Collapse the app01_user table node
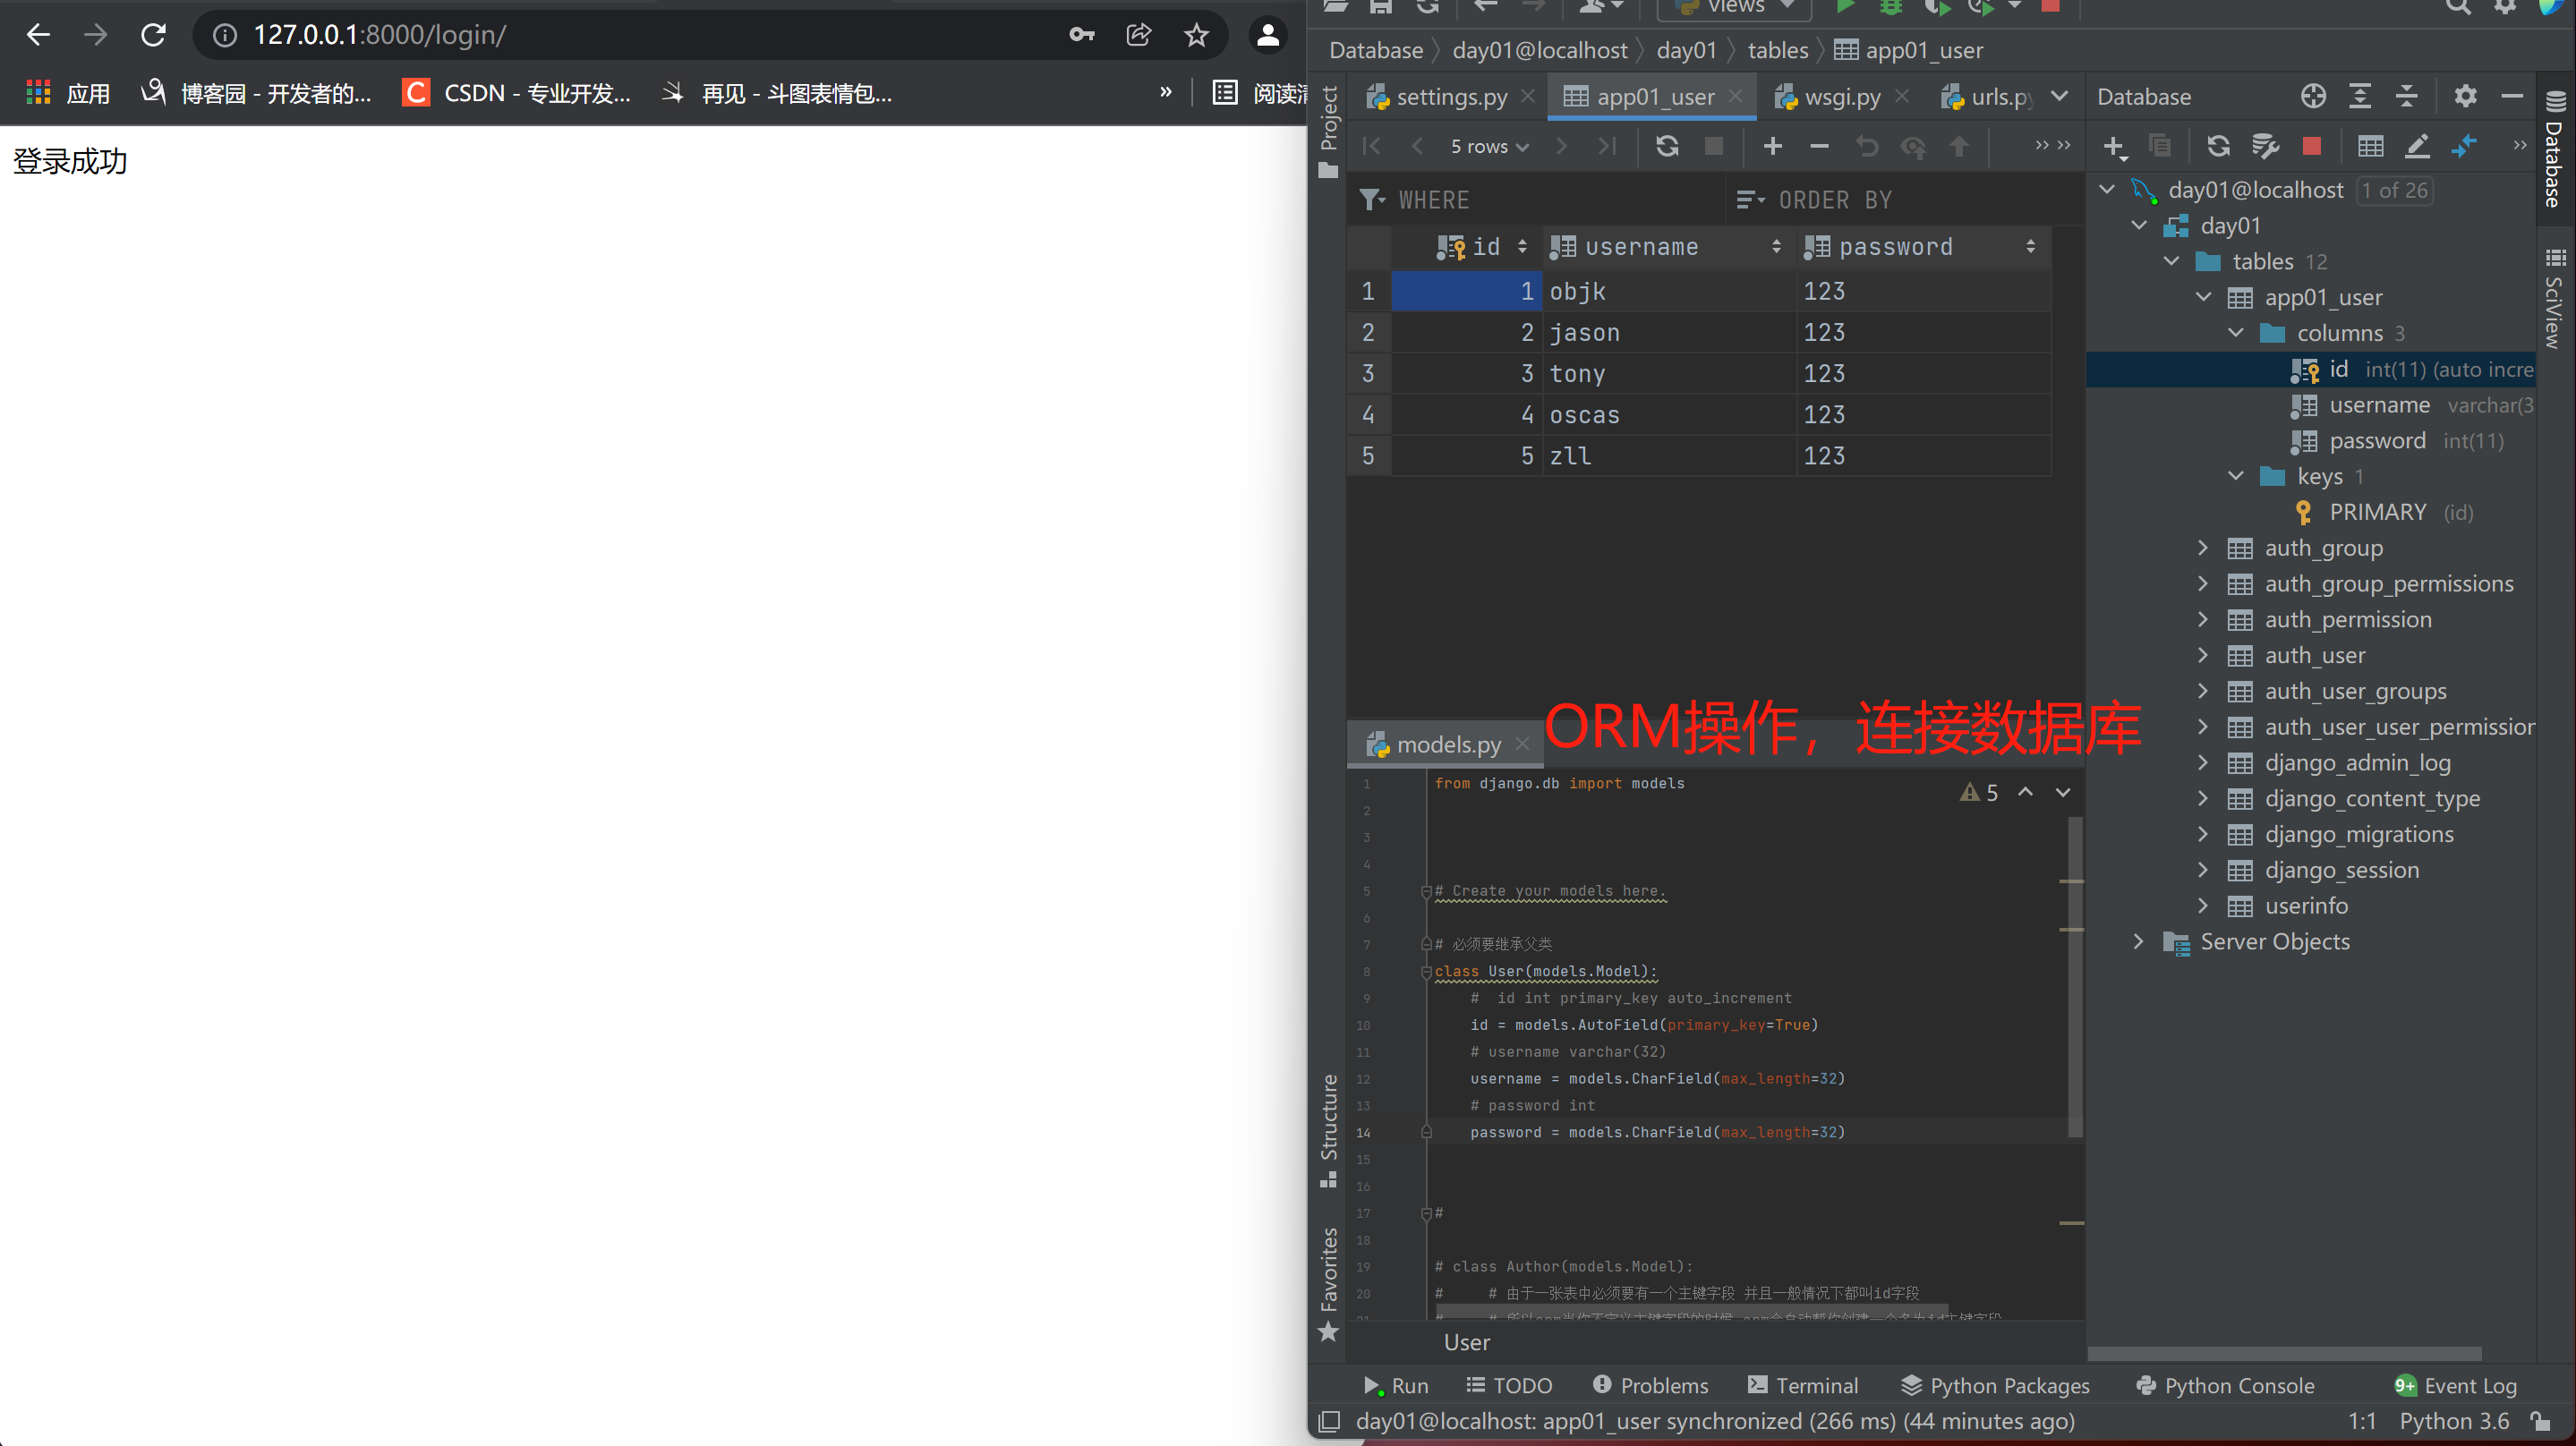This screenshot has width=2576, height=1446. [x=2203, y=297]
